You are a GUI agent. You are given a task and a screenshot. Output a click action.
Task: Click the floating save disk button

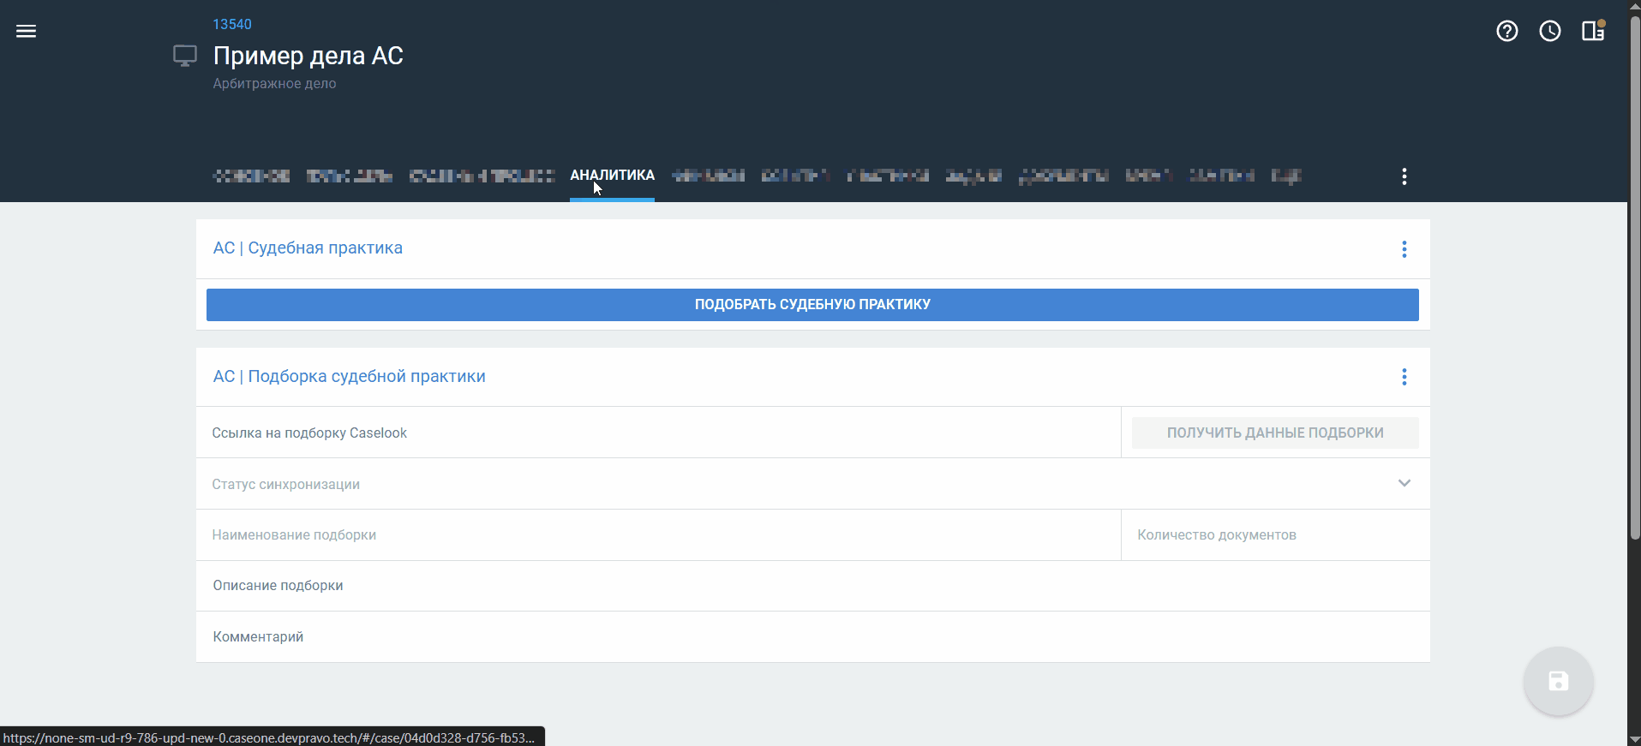click(1558, 681)
